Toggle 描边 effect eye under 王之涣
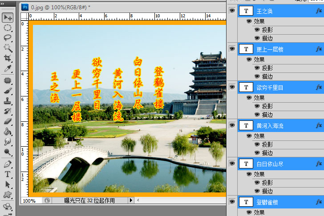 click(x=257, y=38)
